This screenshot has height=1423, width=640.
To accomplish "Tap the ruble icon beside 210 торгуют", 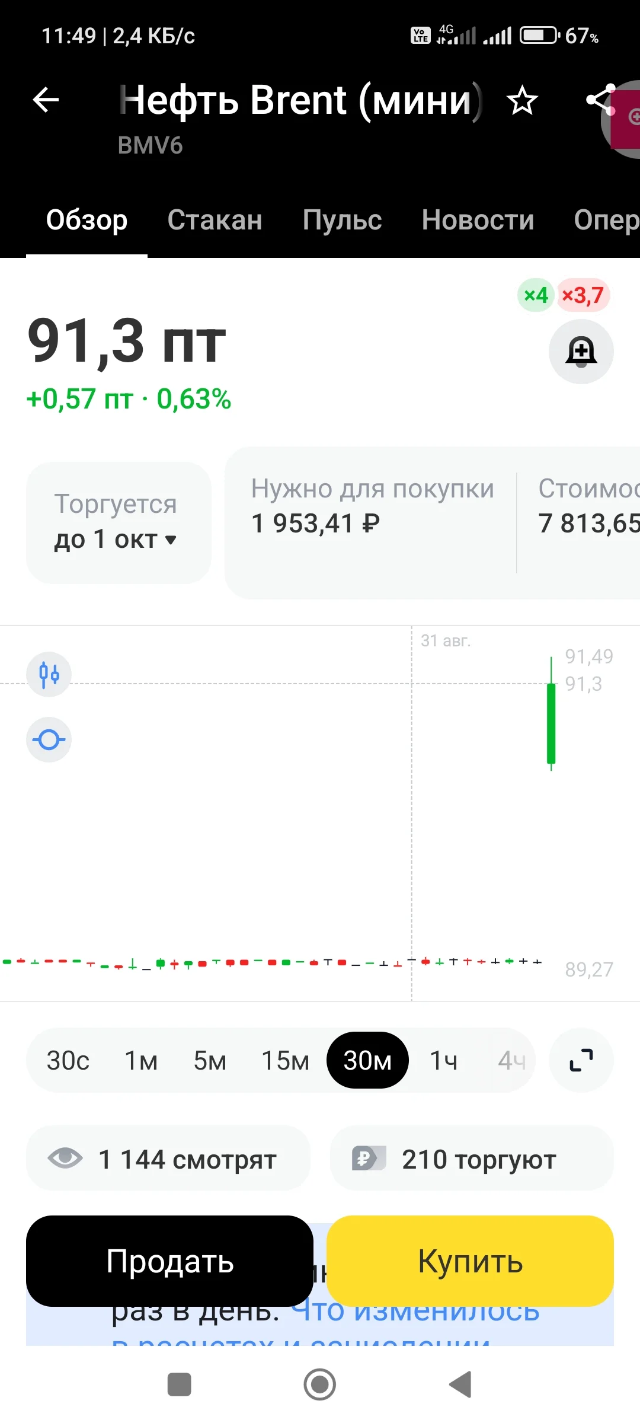I will tap(369, 1158).
